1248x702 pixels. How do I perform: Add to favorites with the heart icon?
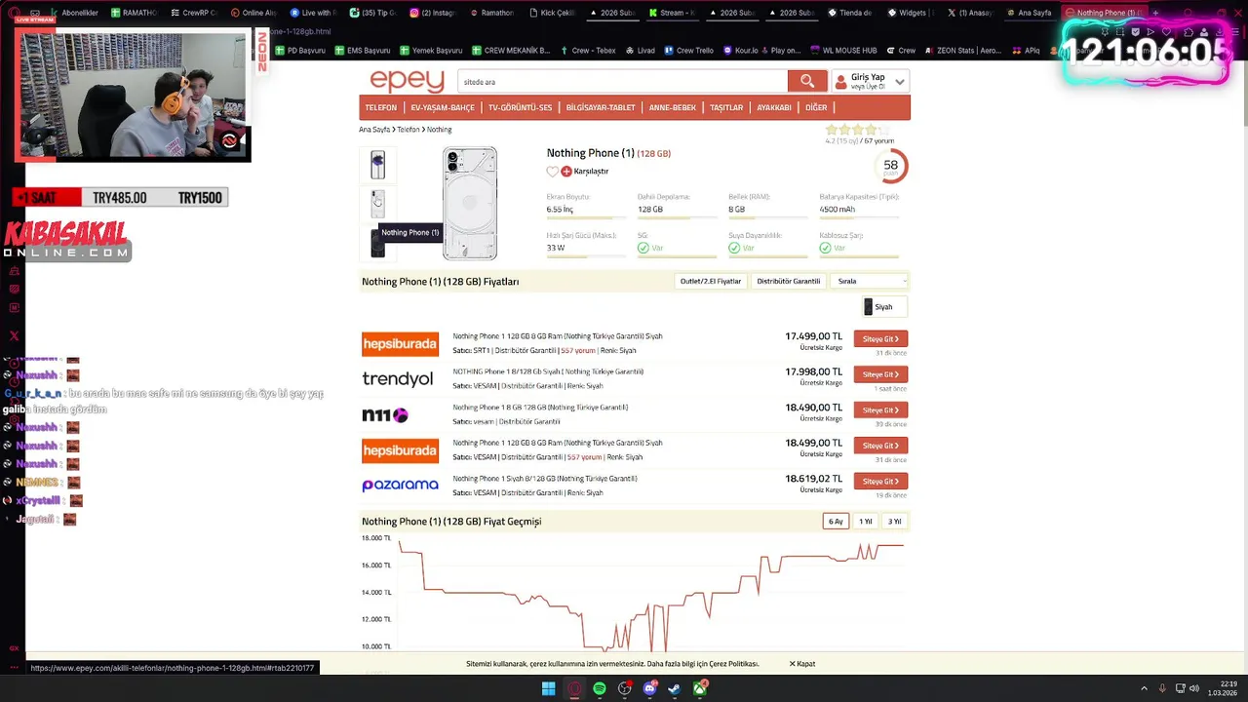(553, 172)
